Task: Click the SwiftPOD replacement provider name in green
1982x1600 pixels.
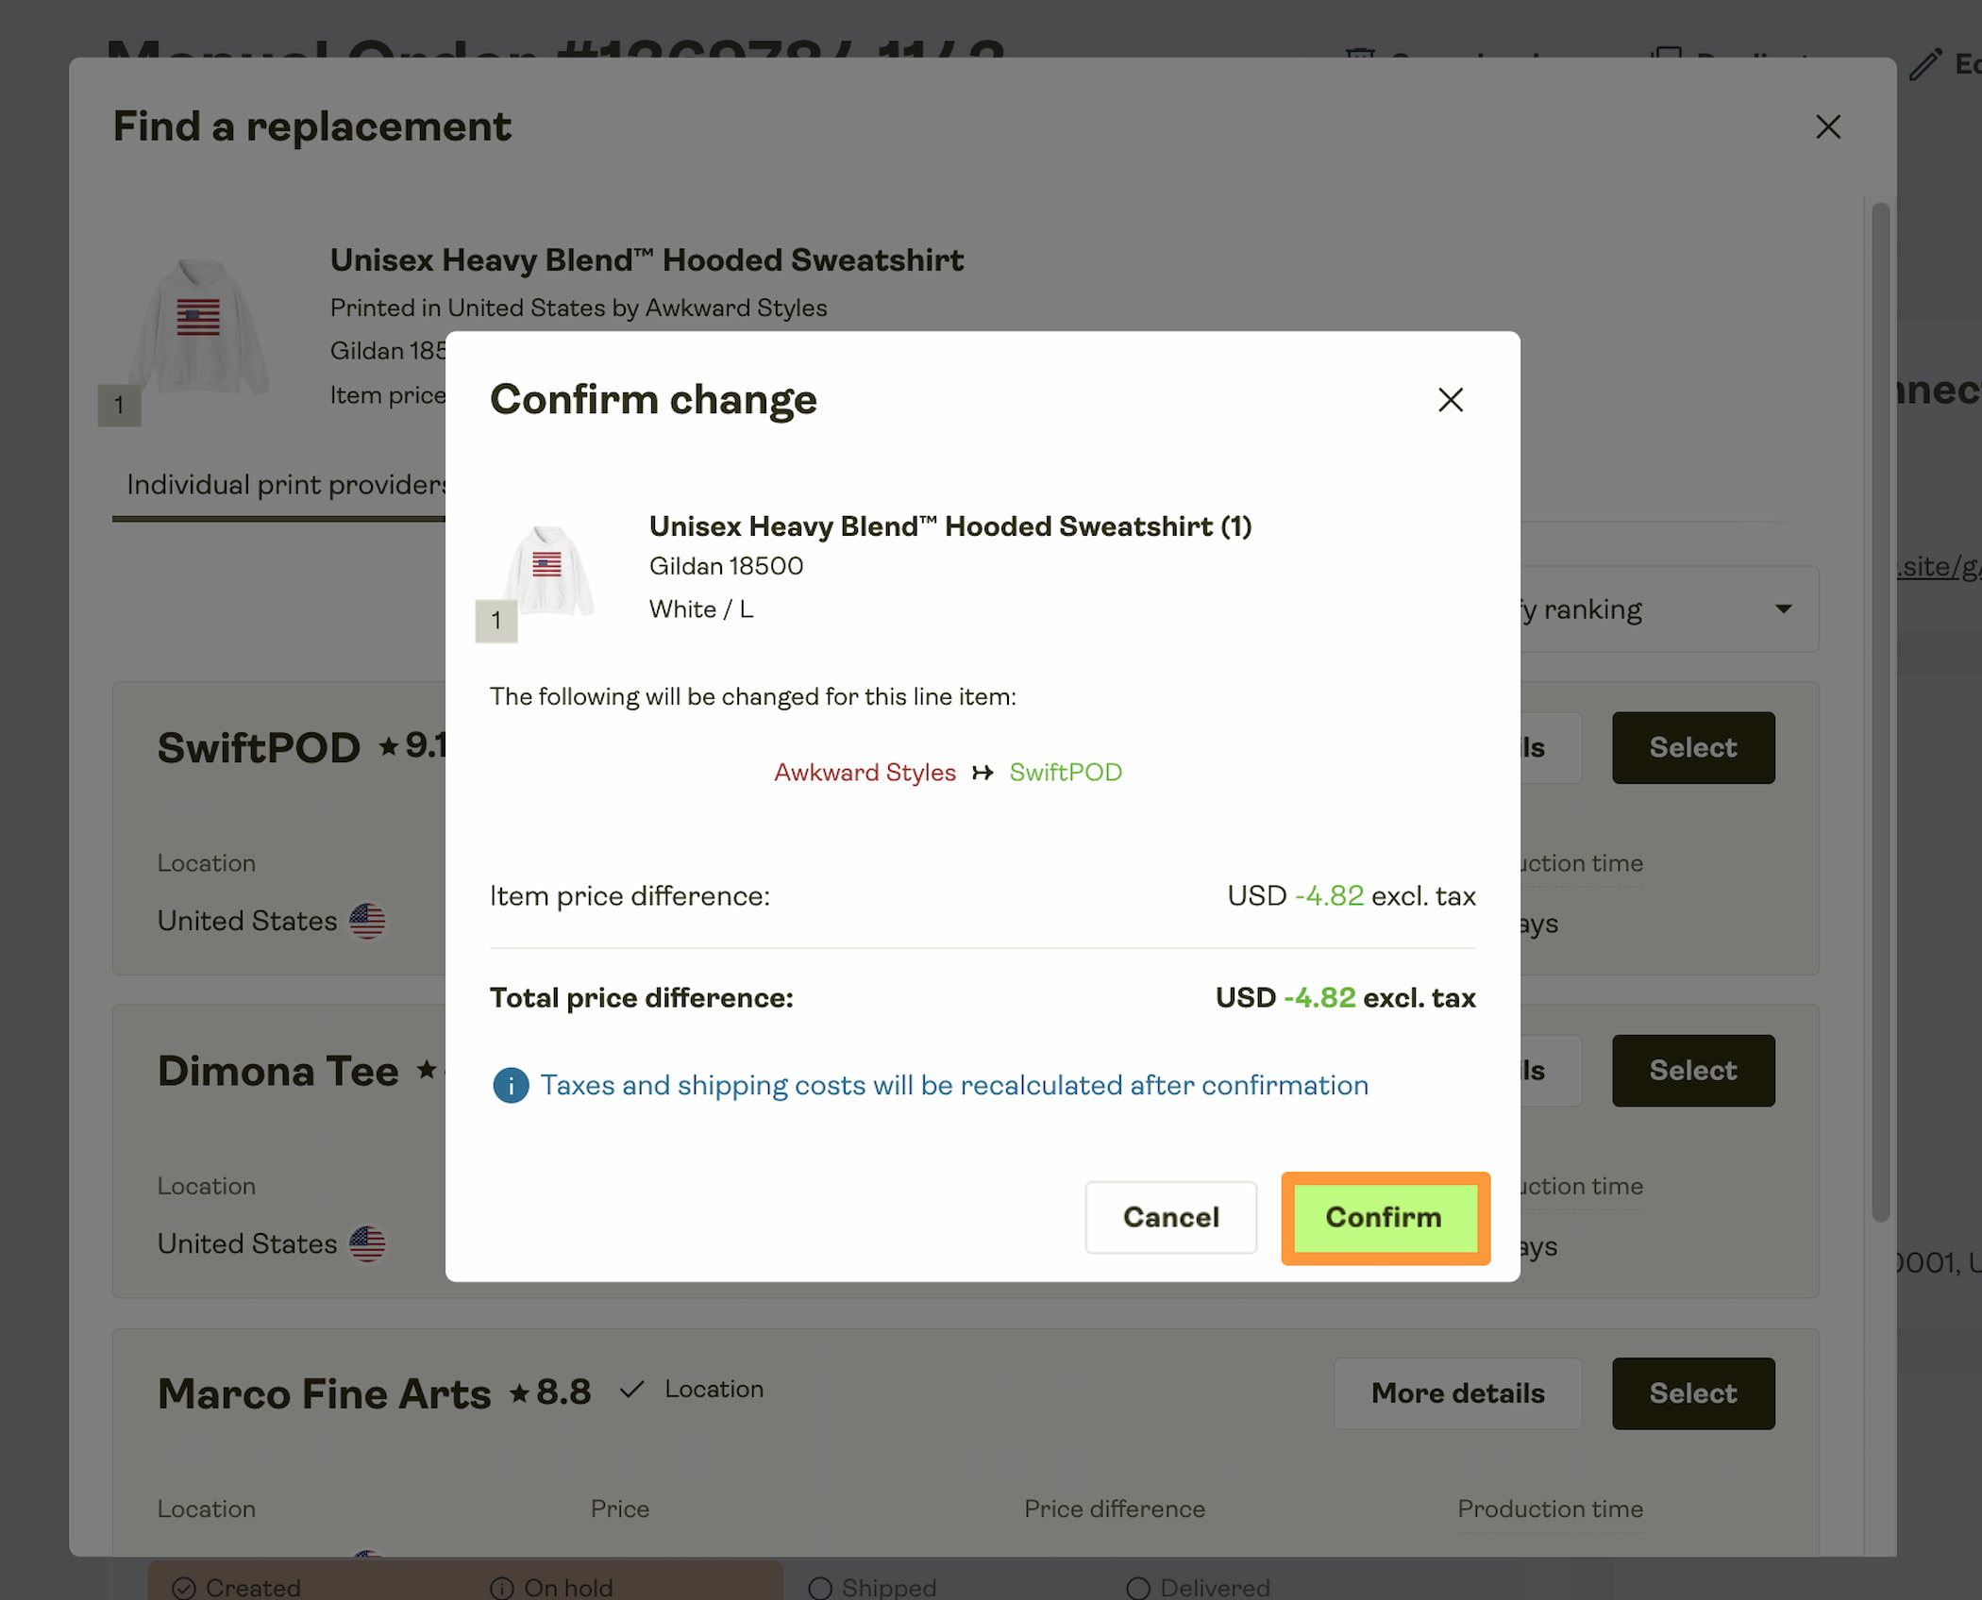Action: point(1066,773)
